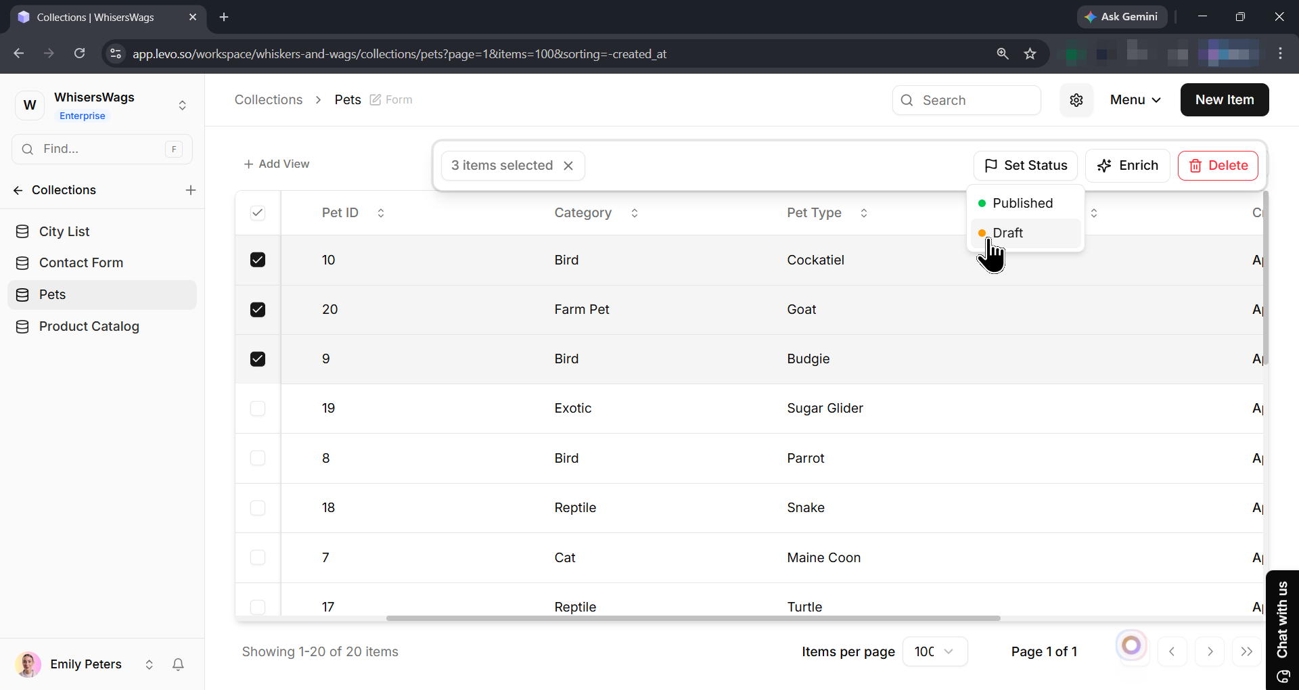
Task: Uncheck the row for Pet ID 10
Action: (258, 260)
